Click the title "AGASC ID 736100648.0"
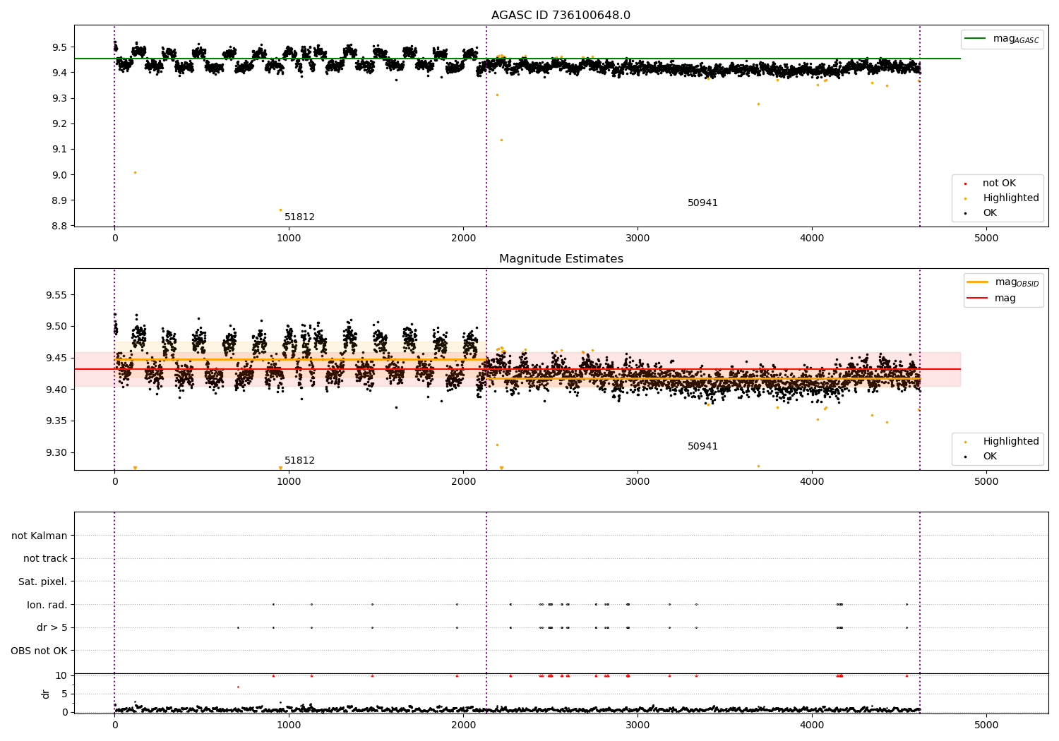Image resolution: width=1059 pixels, height=741 pixels. pos(561,16)
